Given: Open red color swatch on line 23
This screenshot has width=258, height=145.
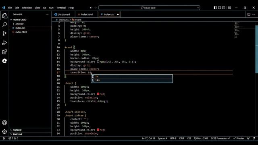Looking at the screenshot, I should click(x=98, y=94).
